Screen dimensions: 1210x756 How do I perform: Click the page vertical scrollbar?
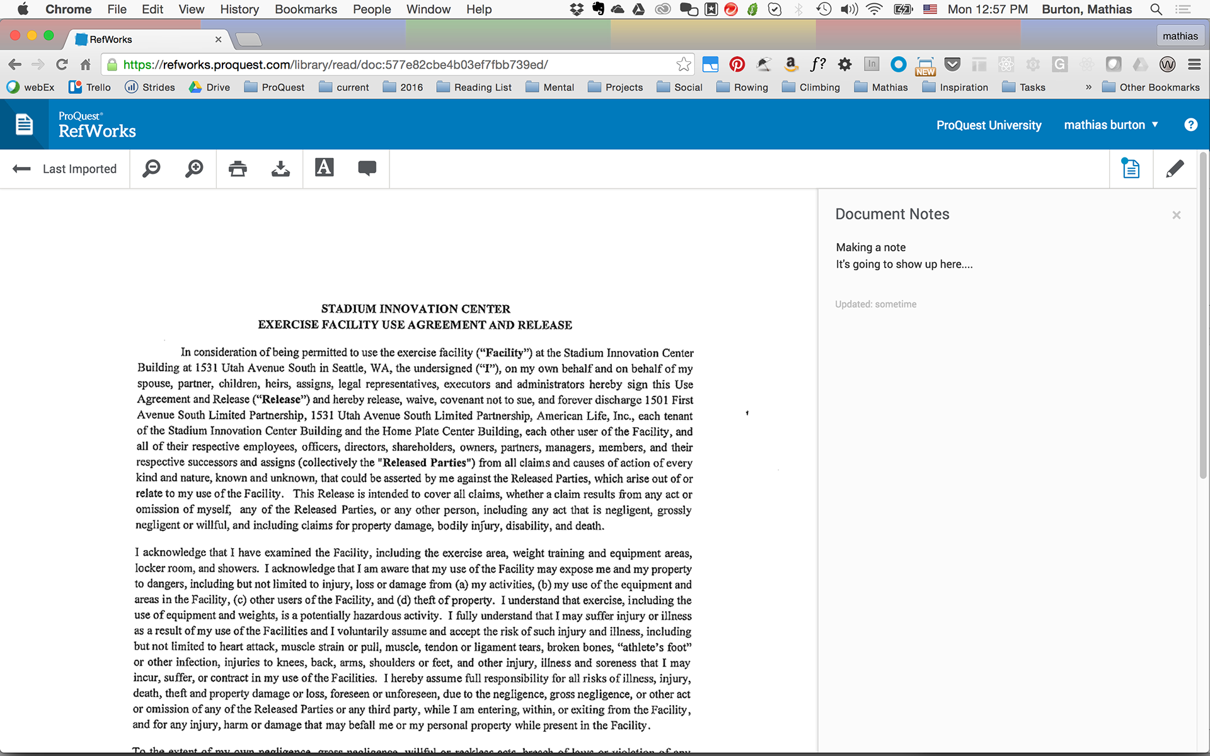pos(1202,315)
